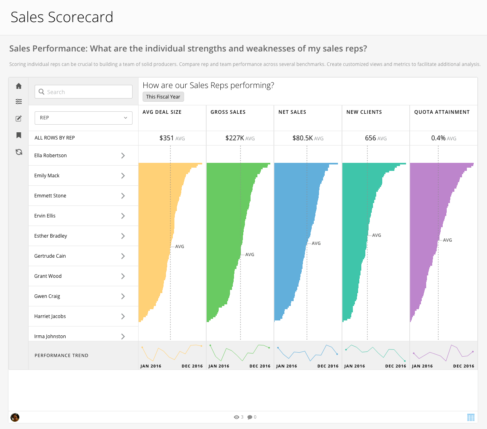Open the REP dropdown selector
Viewport: 487px width, 429px height.
click(83, 118)
